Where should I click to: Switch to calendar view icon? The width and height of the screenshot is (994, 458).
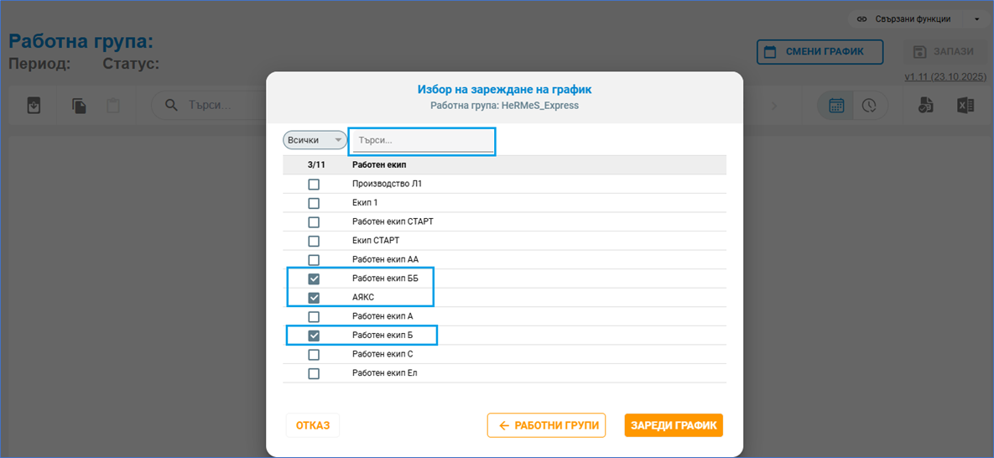coord(836,106)
